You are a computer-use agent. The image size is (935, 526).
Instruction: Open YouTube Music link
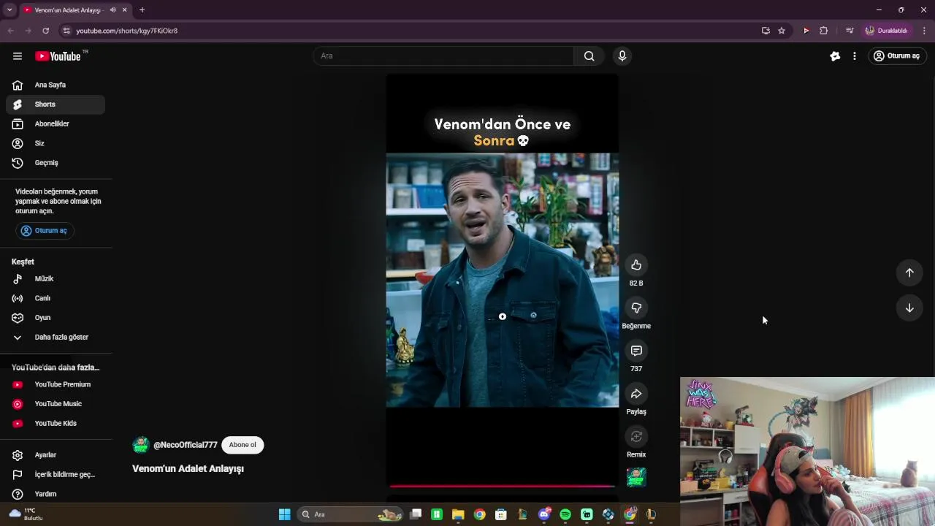click(56, 404)
